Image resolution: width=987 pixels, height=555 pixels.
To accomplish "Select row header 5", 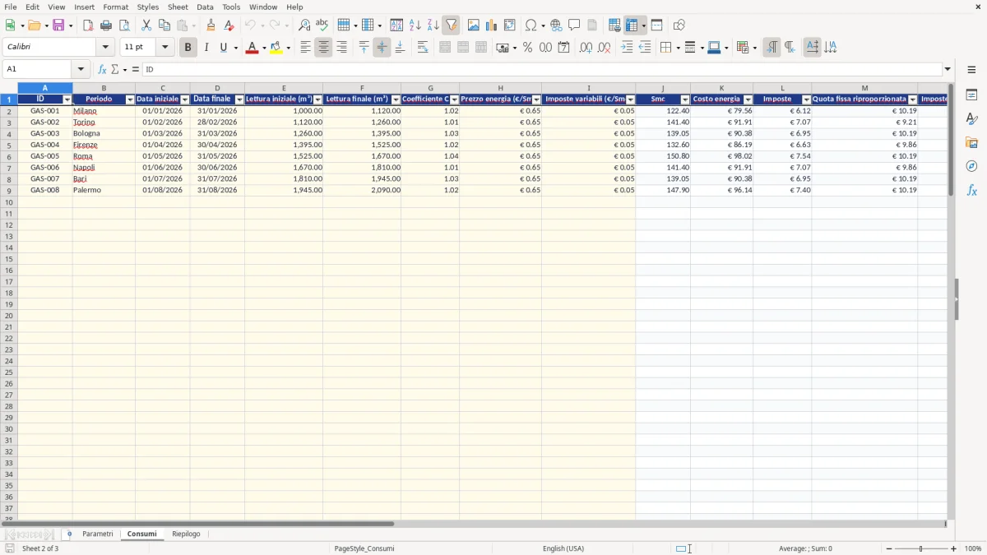I will click(8, 145).
